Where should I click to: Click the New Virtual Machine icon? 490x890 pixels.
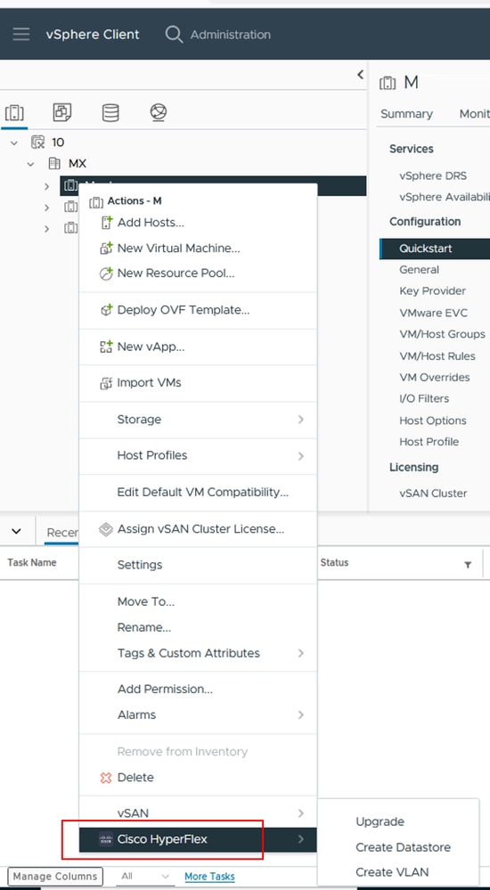point(106,248)
